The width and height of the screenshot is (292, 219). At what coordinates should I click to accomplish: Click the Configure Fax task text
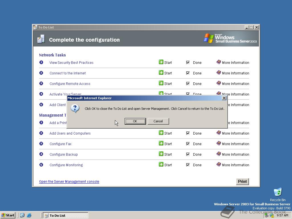point(60,144)
